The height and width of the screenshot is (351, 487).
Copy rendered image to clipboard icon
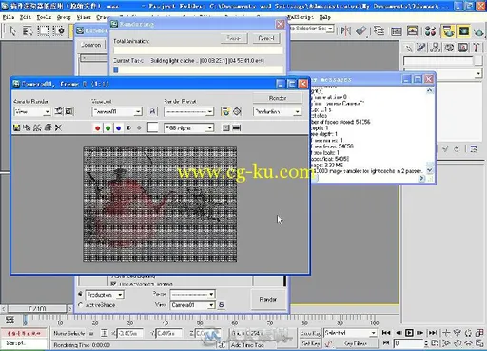click(x=27, y=127)
